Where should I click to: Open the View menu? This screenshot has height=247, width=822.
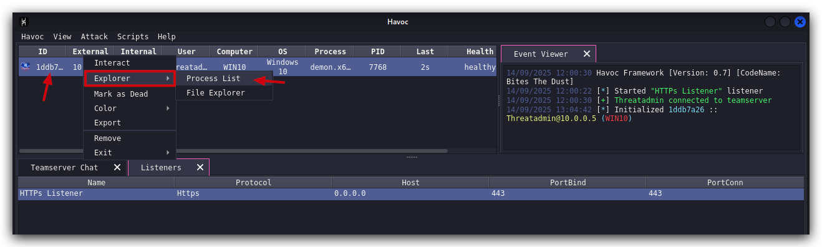pyautogui.click(x=62, y=37)
